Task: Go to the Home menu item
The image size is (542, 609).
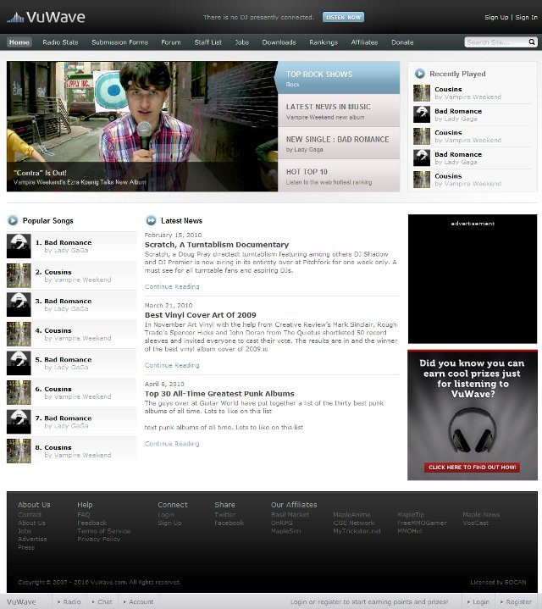Action: pos(19,42)
